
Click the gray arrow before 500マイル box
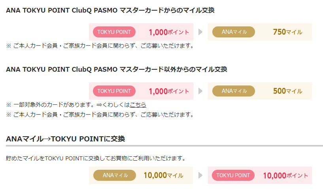click(200, 91)
